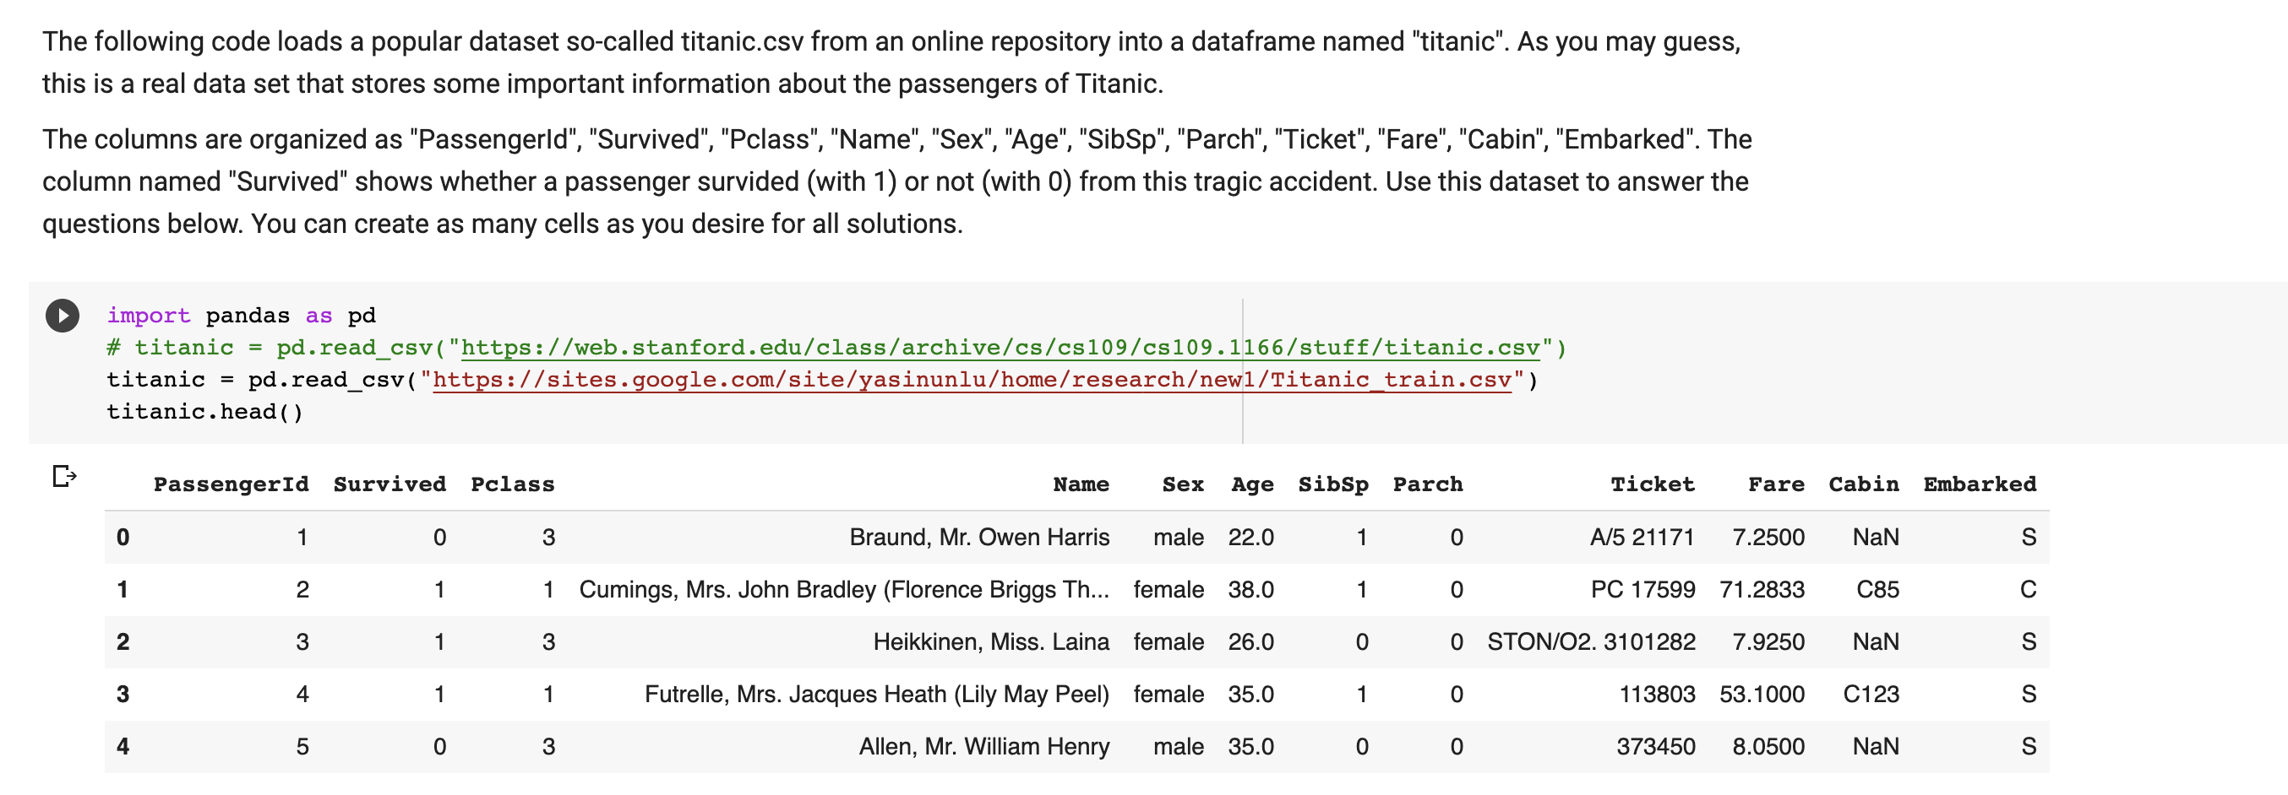Click the Ticket column header
Image resolution: width=2288 pixels, height=795 pixels.
point(1652,484)
